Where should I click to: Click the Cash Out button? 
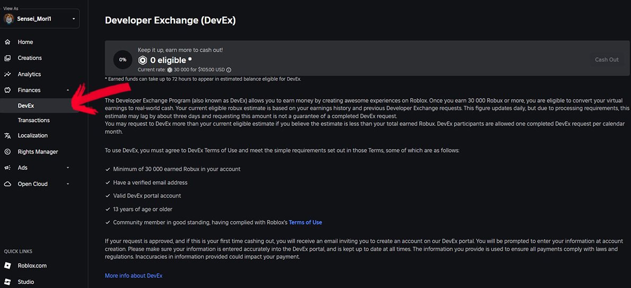point(607,59)
